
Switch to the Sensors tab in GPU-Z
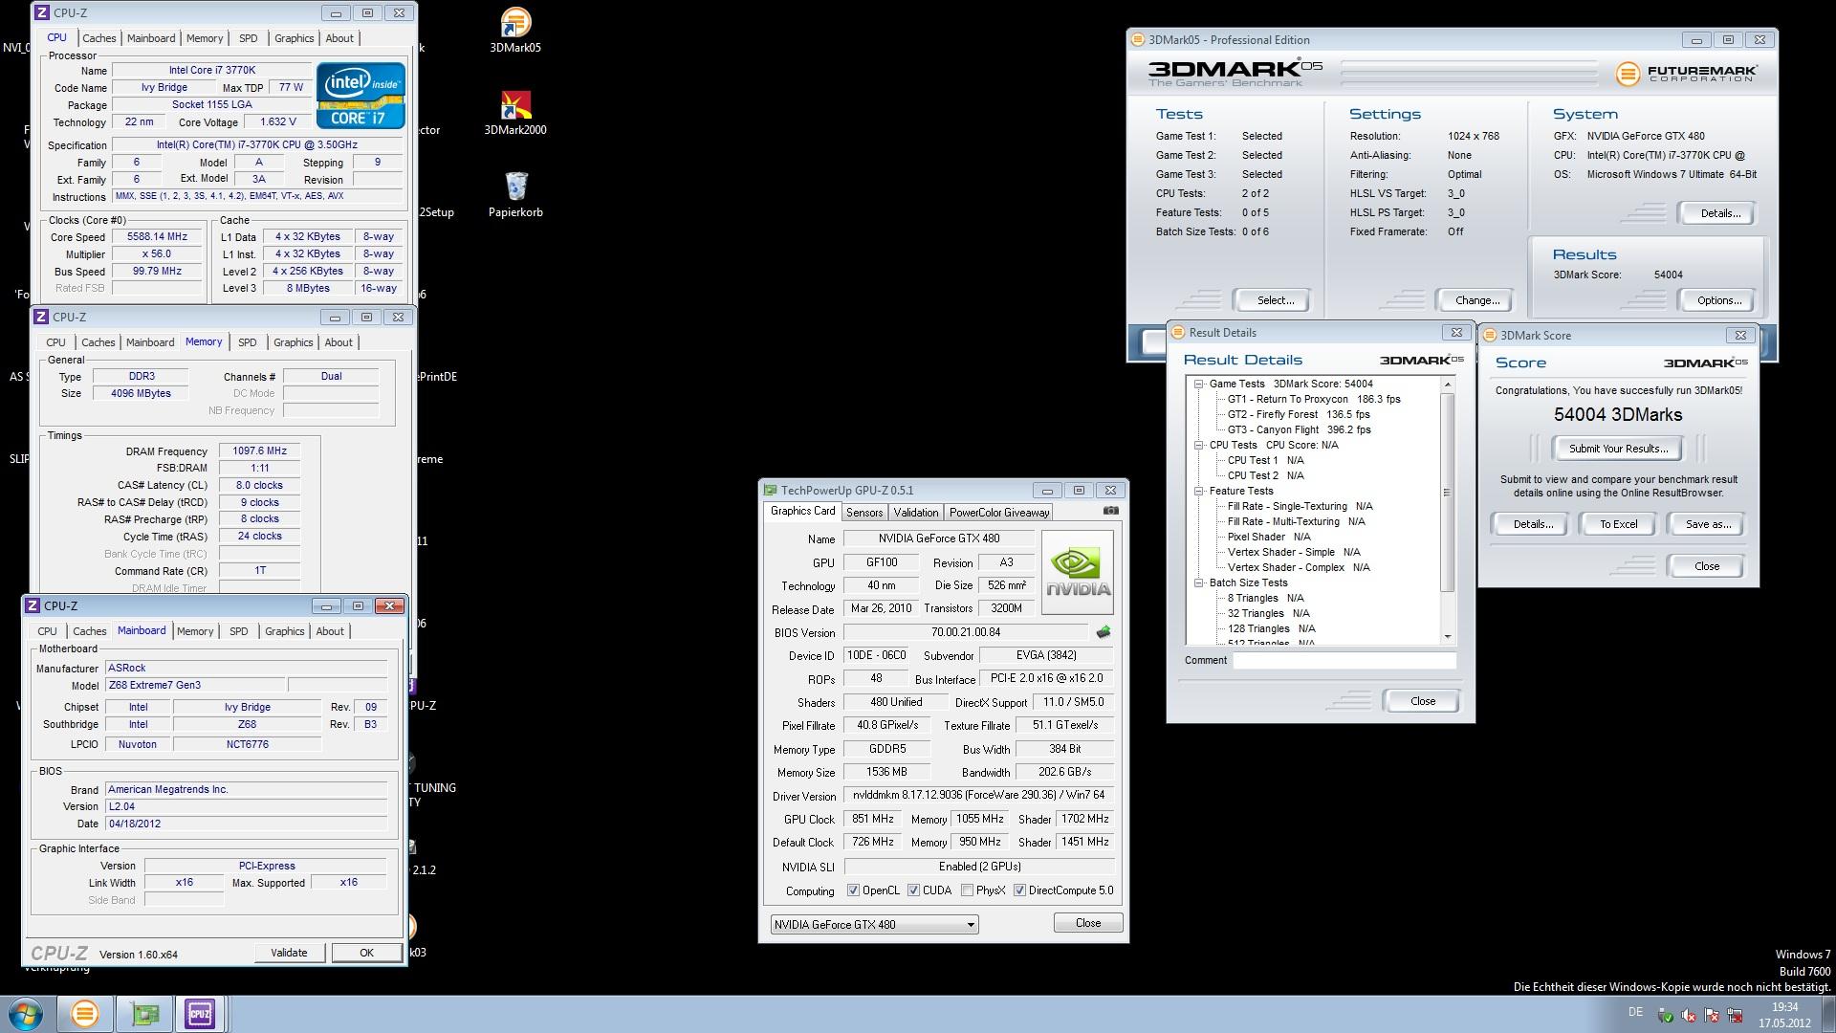[x=863, y=513]
